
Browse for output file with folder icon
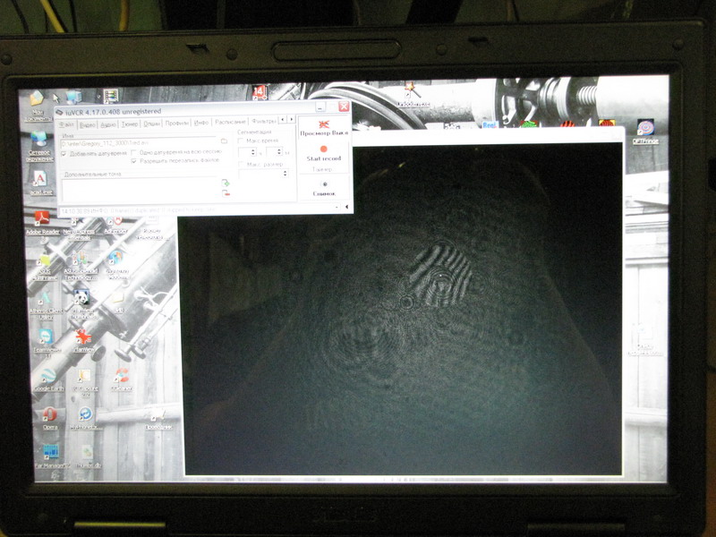[225, 141]
